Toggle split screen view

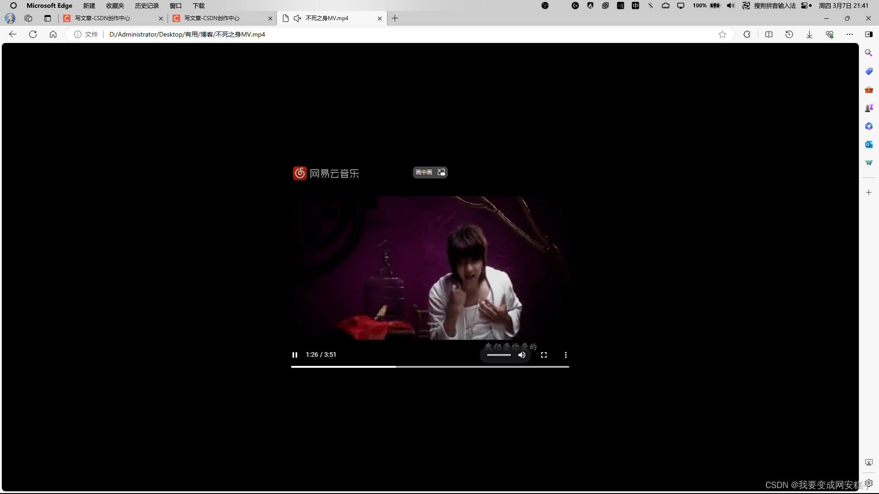769,34
